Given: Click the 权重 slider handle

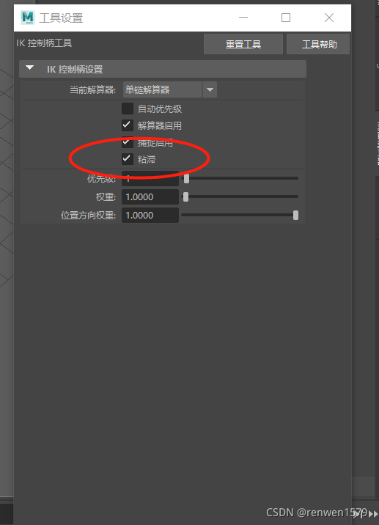Looking at the screenshot, I should pos(185,197).
